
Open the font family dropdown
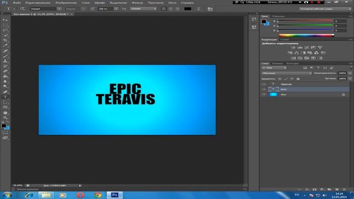coord(59,9)
